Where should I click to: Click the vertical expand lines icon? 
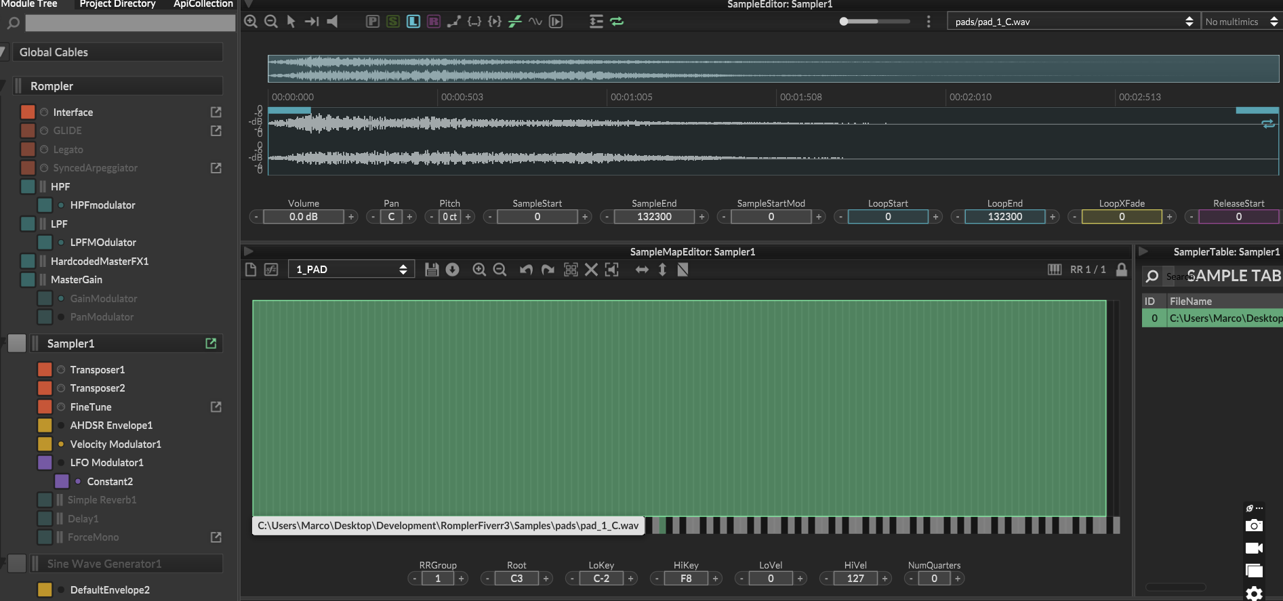point(596,22)
